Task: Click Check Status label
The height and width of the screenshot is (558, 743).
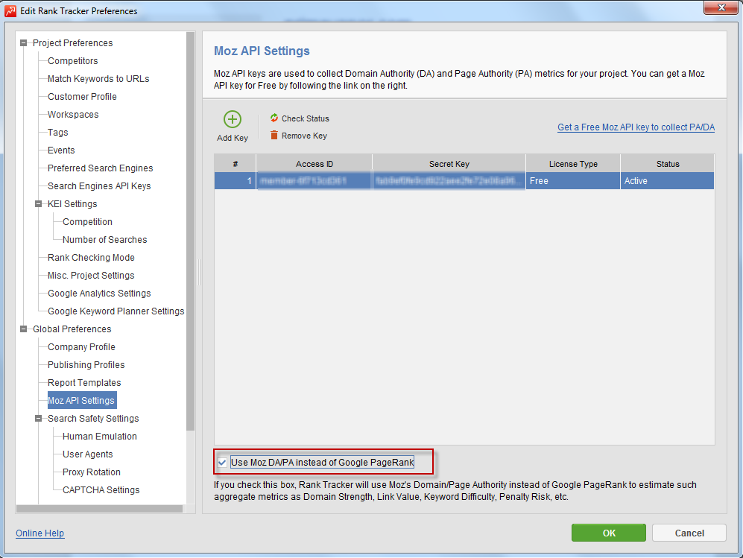Action: (x=305, y=118)
